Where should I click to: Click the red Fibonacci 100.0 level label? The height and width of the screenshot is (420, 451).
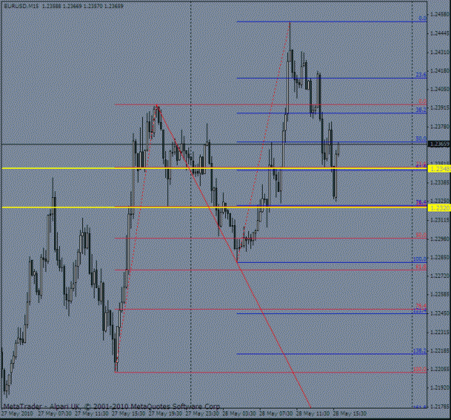(420, 369)
